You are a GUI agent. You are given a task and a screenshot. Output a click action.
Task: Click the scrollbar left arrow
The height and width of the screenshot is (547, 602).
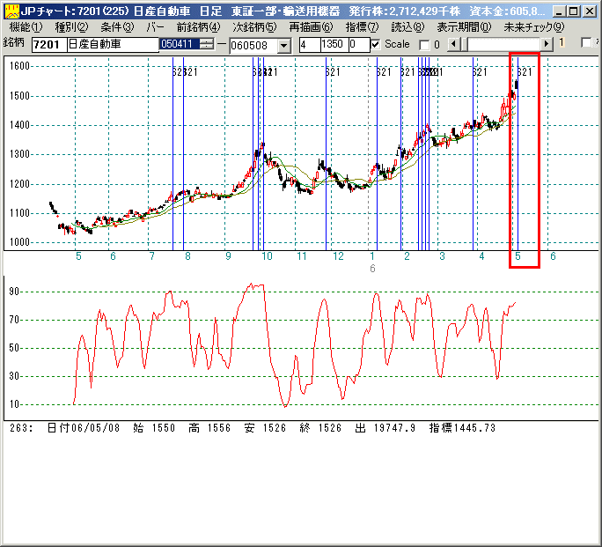point(454,44)
